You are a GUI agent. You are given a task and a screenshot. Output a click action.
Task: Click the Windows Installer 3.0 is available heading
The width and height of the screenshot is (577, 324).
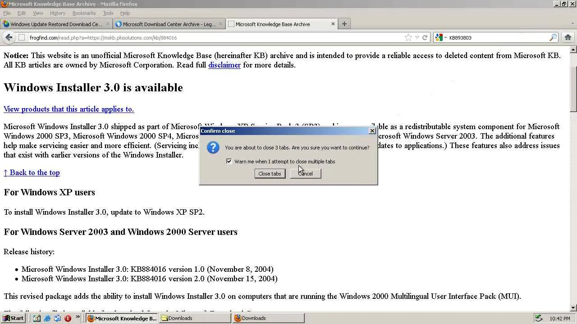[x=93, y=87]
